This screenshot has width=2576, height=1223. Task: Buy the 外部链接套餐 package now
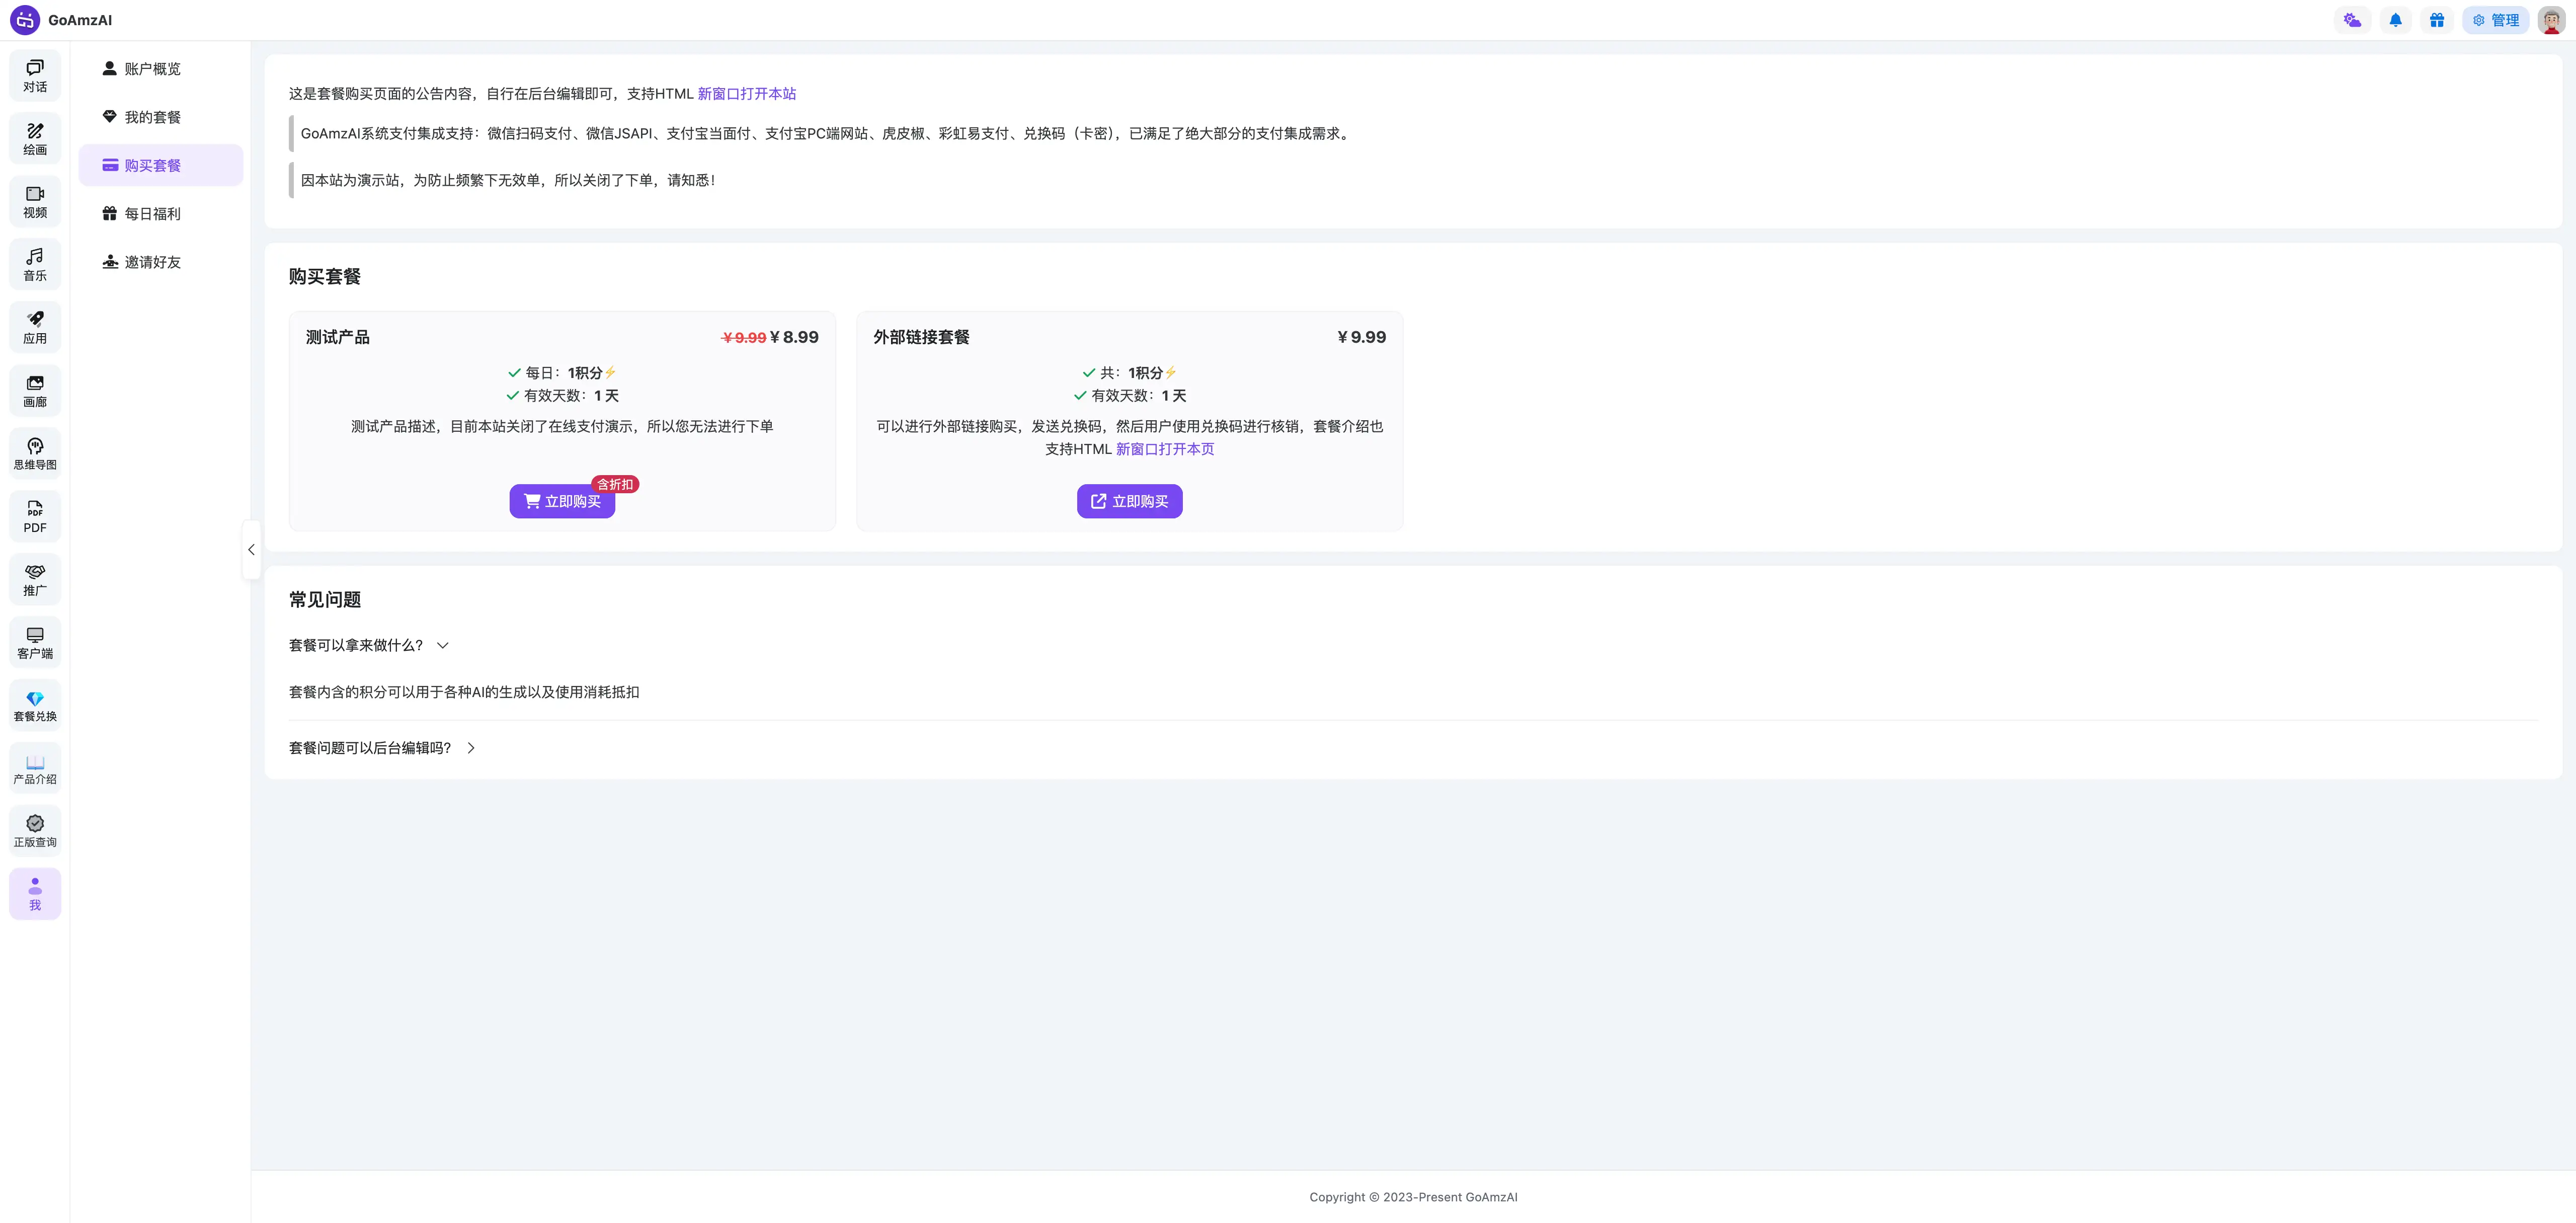click(x=1129, y=502)
